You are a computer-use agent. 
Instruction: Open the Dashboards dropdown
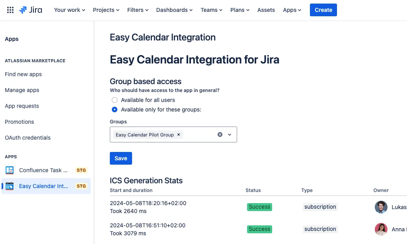[x=174, y=10]
